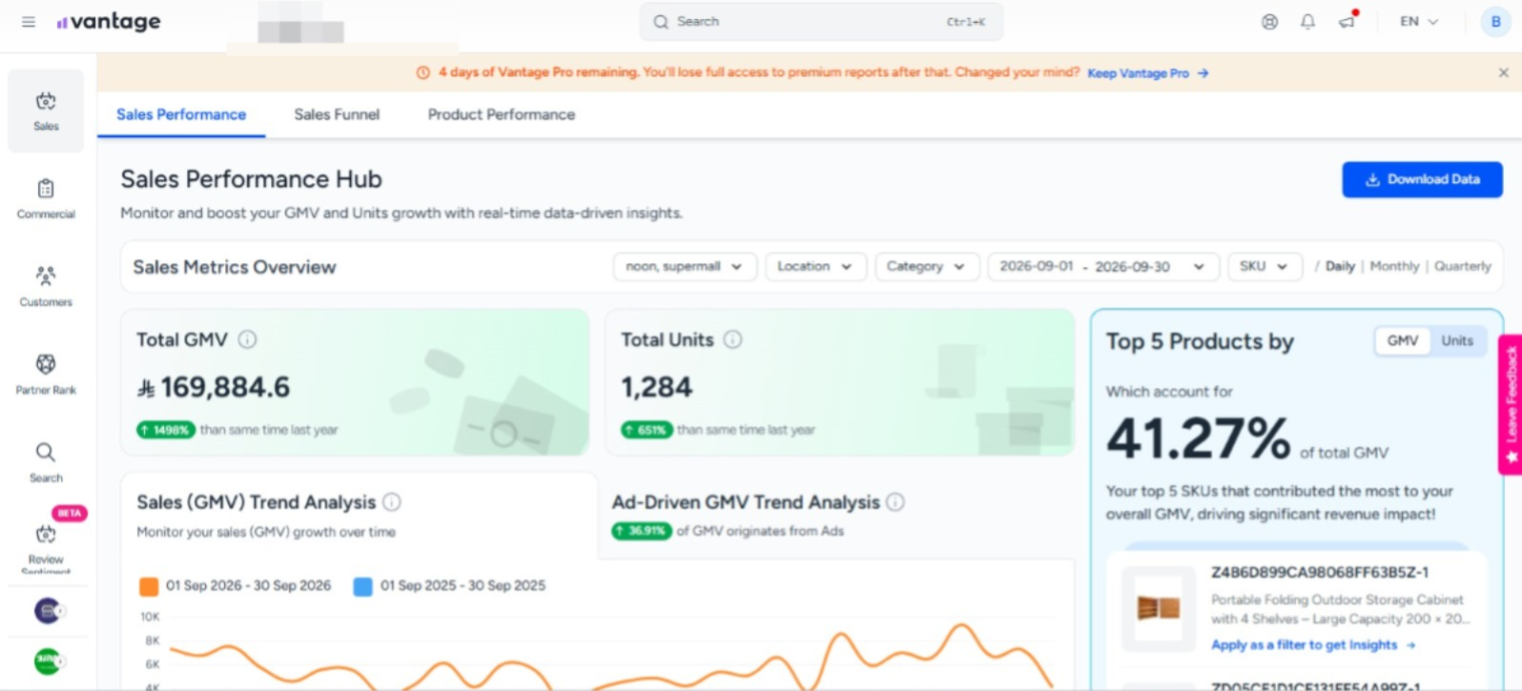Switch to Product Performance tab
This screenshot has width=1522, height=691.
(502, 114)
